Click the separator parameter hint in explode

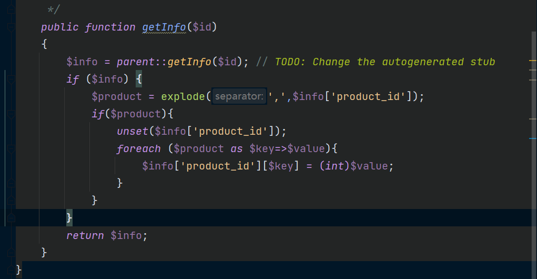pyautogui.click(x=239, y=96)
